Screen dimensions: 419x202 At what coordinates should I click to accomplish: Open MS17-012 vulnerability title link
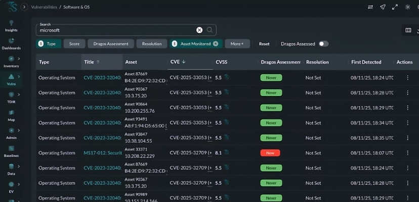tap(103, 153)
